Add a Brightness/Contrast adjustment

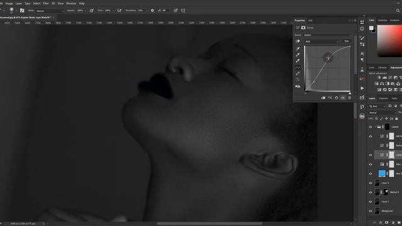click(x=379, y=78)
